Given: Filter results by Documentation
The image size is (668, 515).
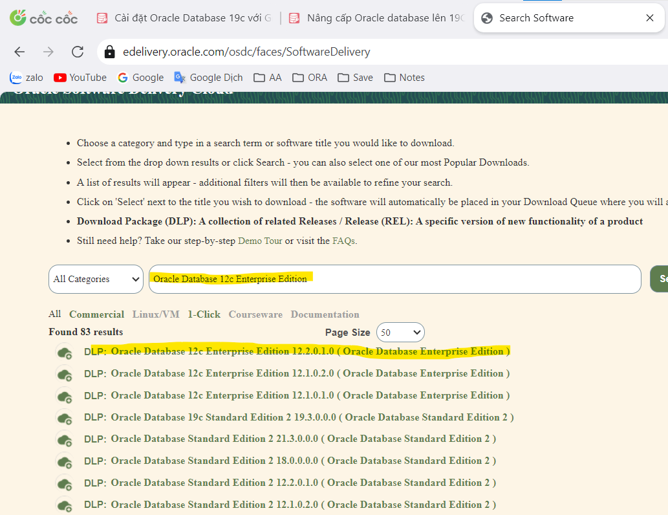Looking at the screenshot, I should 325,314.
